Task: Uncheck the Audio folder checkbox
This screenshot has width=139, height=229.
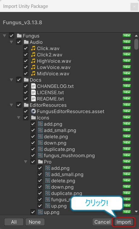Action: tap(19, 42)
